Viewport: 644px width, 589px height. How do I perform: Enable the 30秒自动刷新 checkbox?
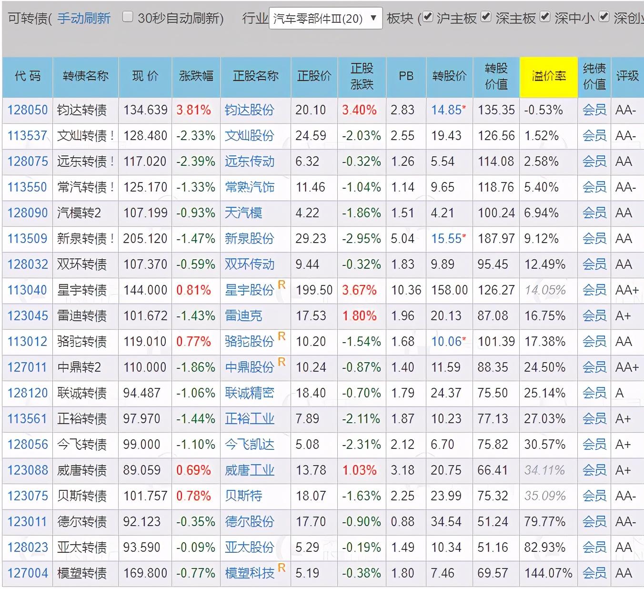pyautogui.click(x=128, y=16)
